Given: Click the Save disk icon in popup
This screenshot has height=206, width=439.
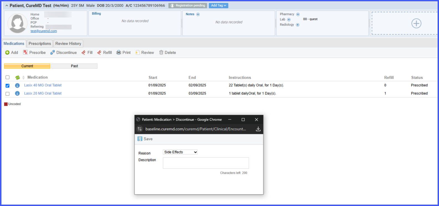Looking at the screenshot, I should coord(140,139).
